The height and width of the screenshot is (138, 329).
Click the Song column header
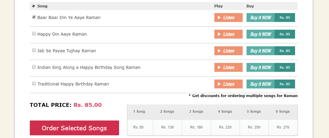tap(42, 6)
